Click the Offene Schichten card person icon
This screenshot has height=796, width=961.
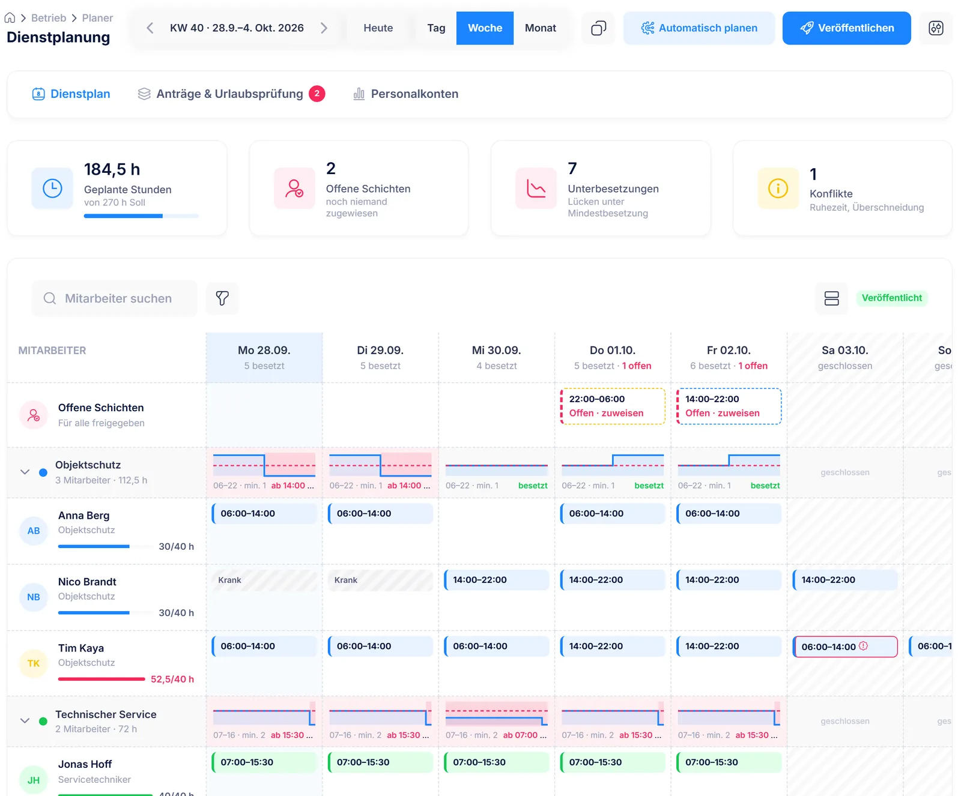(x=294, y=188)
